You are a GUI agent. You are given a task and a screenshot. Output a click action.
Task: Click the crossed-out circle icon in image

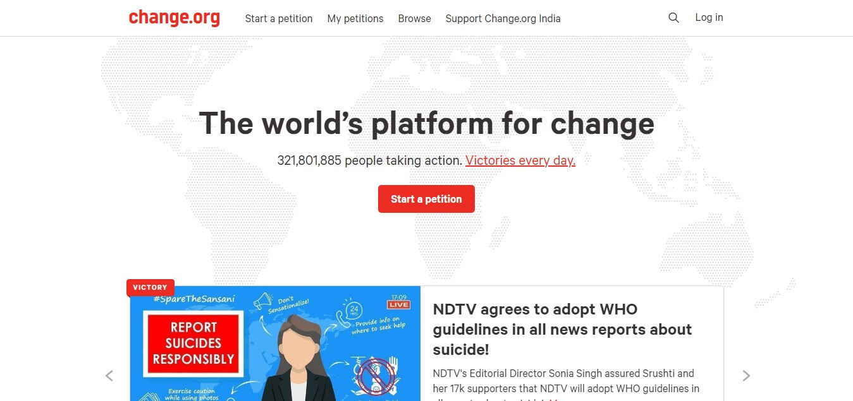click(x=377, y=375)
